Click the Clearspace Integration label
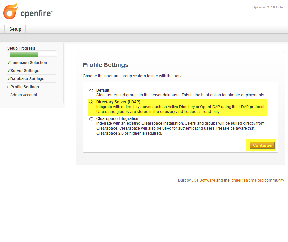The width and height of the screenshot is (288, 242). [x=117, y=119]
